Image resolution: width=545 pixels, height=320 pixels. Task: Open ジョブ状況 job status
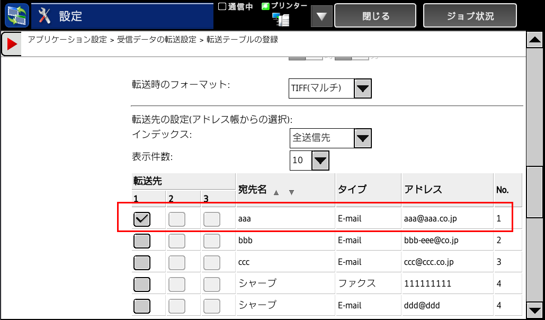[470, 16]
